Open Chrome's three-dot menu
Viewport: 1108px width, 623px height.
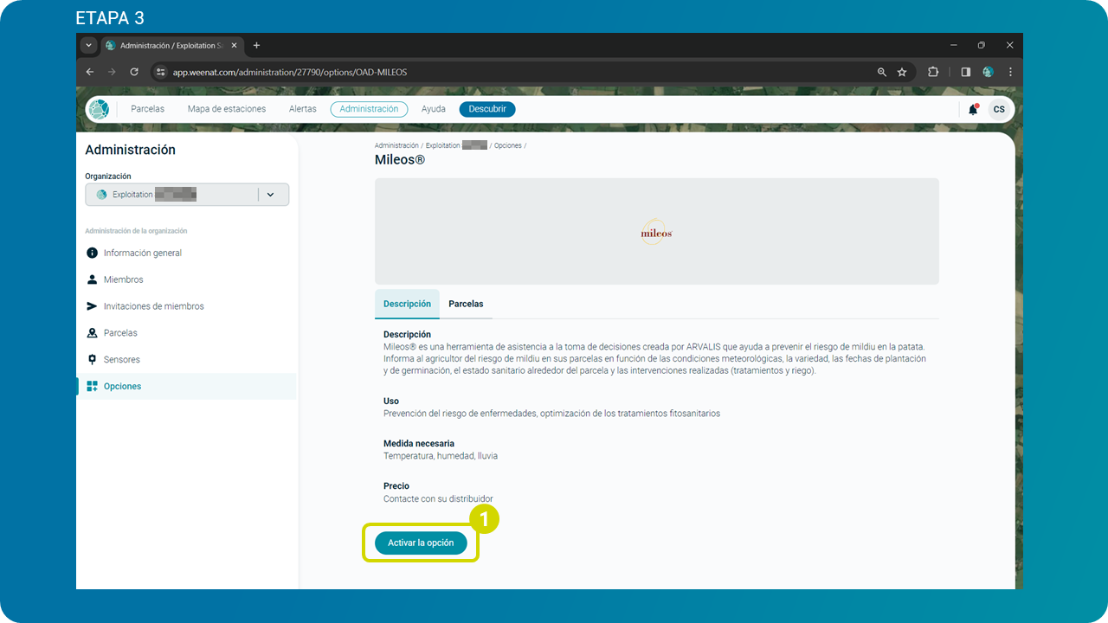coord(1010,72)
